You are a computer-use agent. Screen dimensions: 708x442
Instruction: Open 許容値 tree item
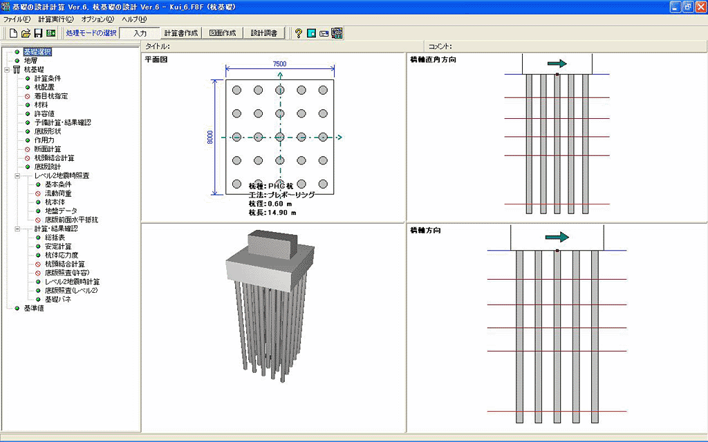click(44, 114)
